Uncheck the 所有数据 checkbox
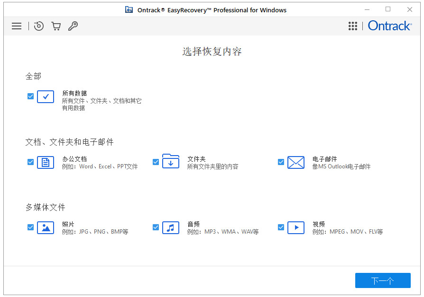 pos(30,96)
